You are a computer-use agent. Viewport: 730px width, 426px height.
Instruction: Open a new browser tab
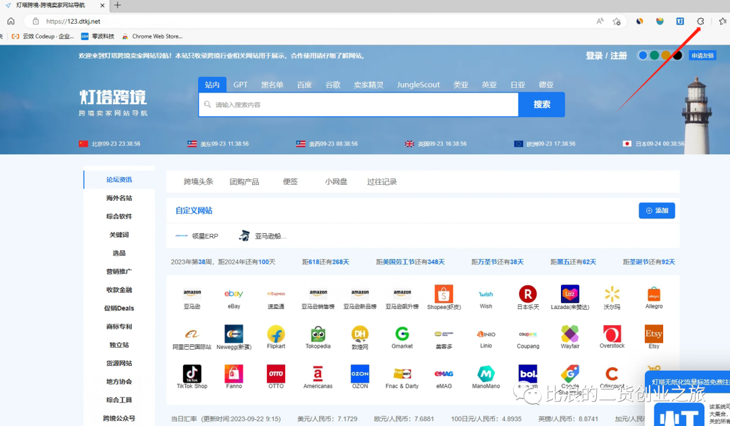point(118,5)
